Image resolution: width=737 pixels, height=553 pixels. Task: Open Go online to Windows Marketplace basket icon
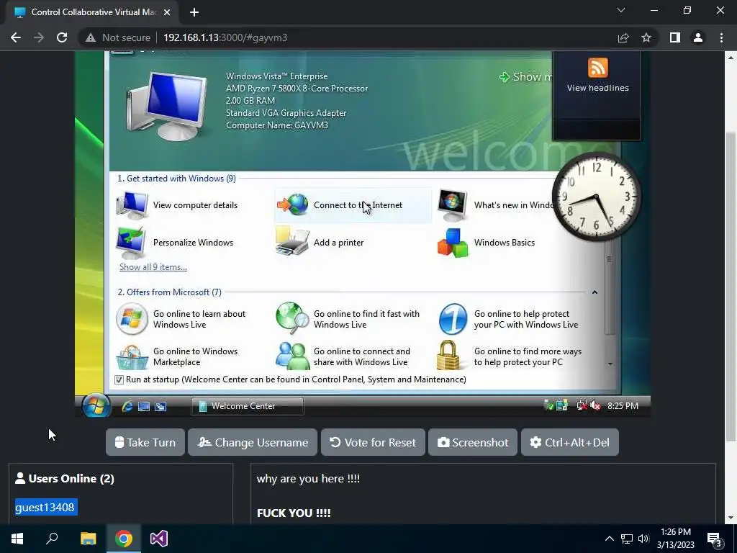coord(132,357)
